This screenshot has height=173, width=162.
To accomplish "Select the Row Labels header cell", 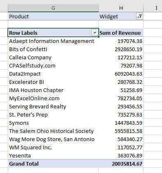I will pyautogui.click(x=53, y=33).
